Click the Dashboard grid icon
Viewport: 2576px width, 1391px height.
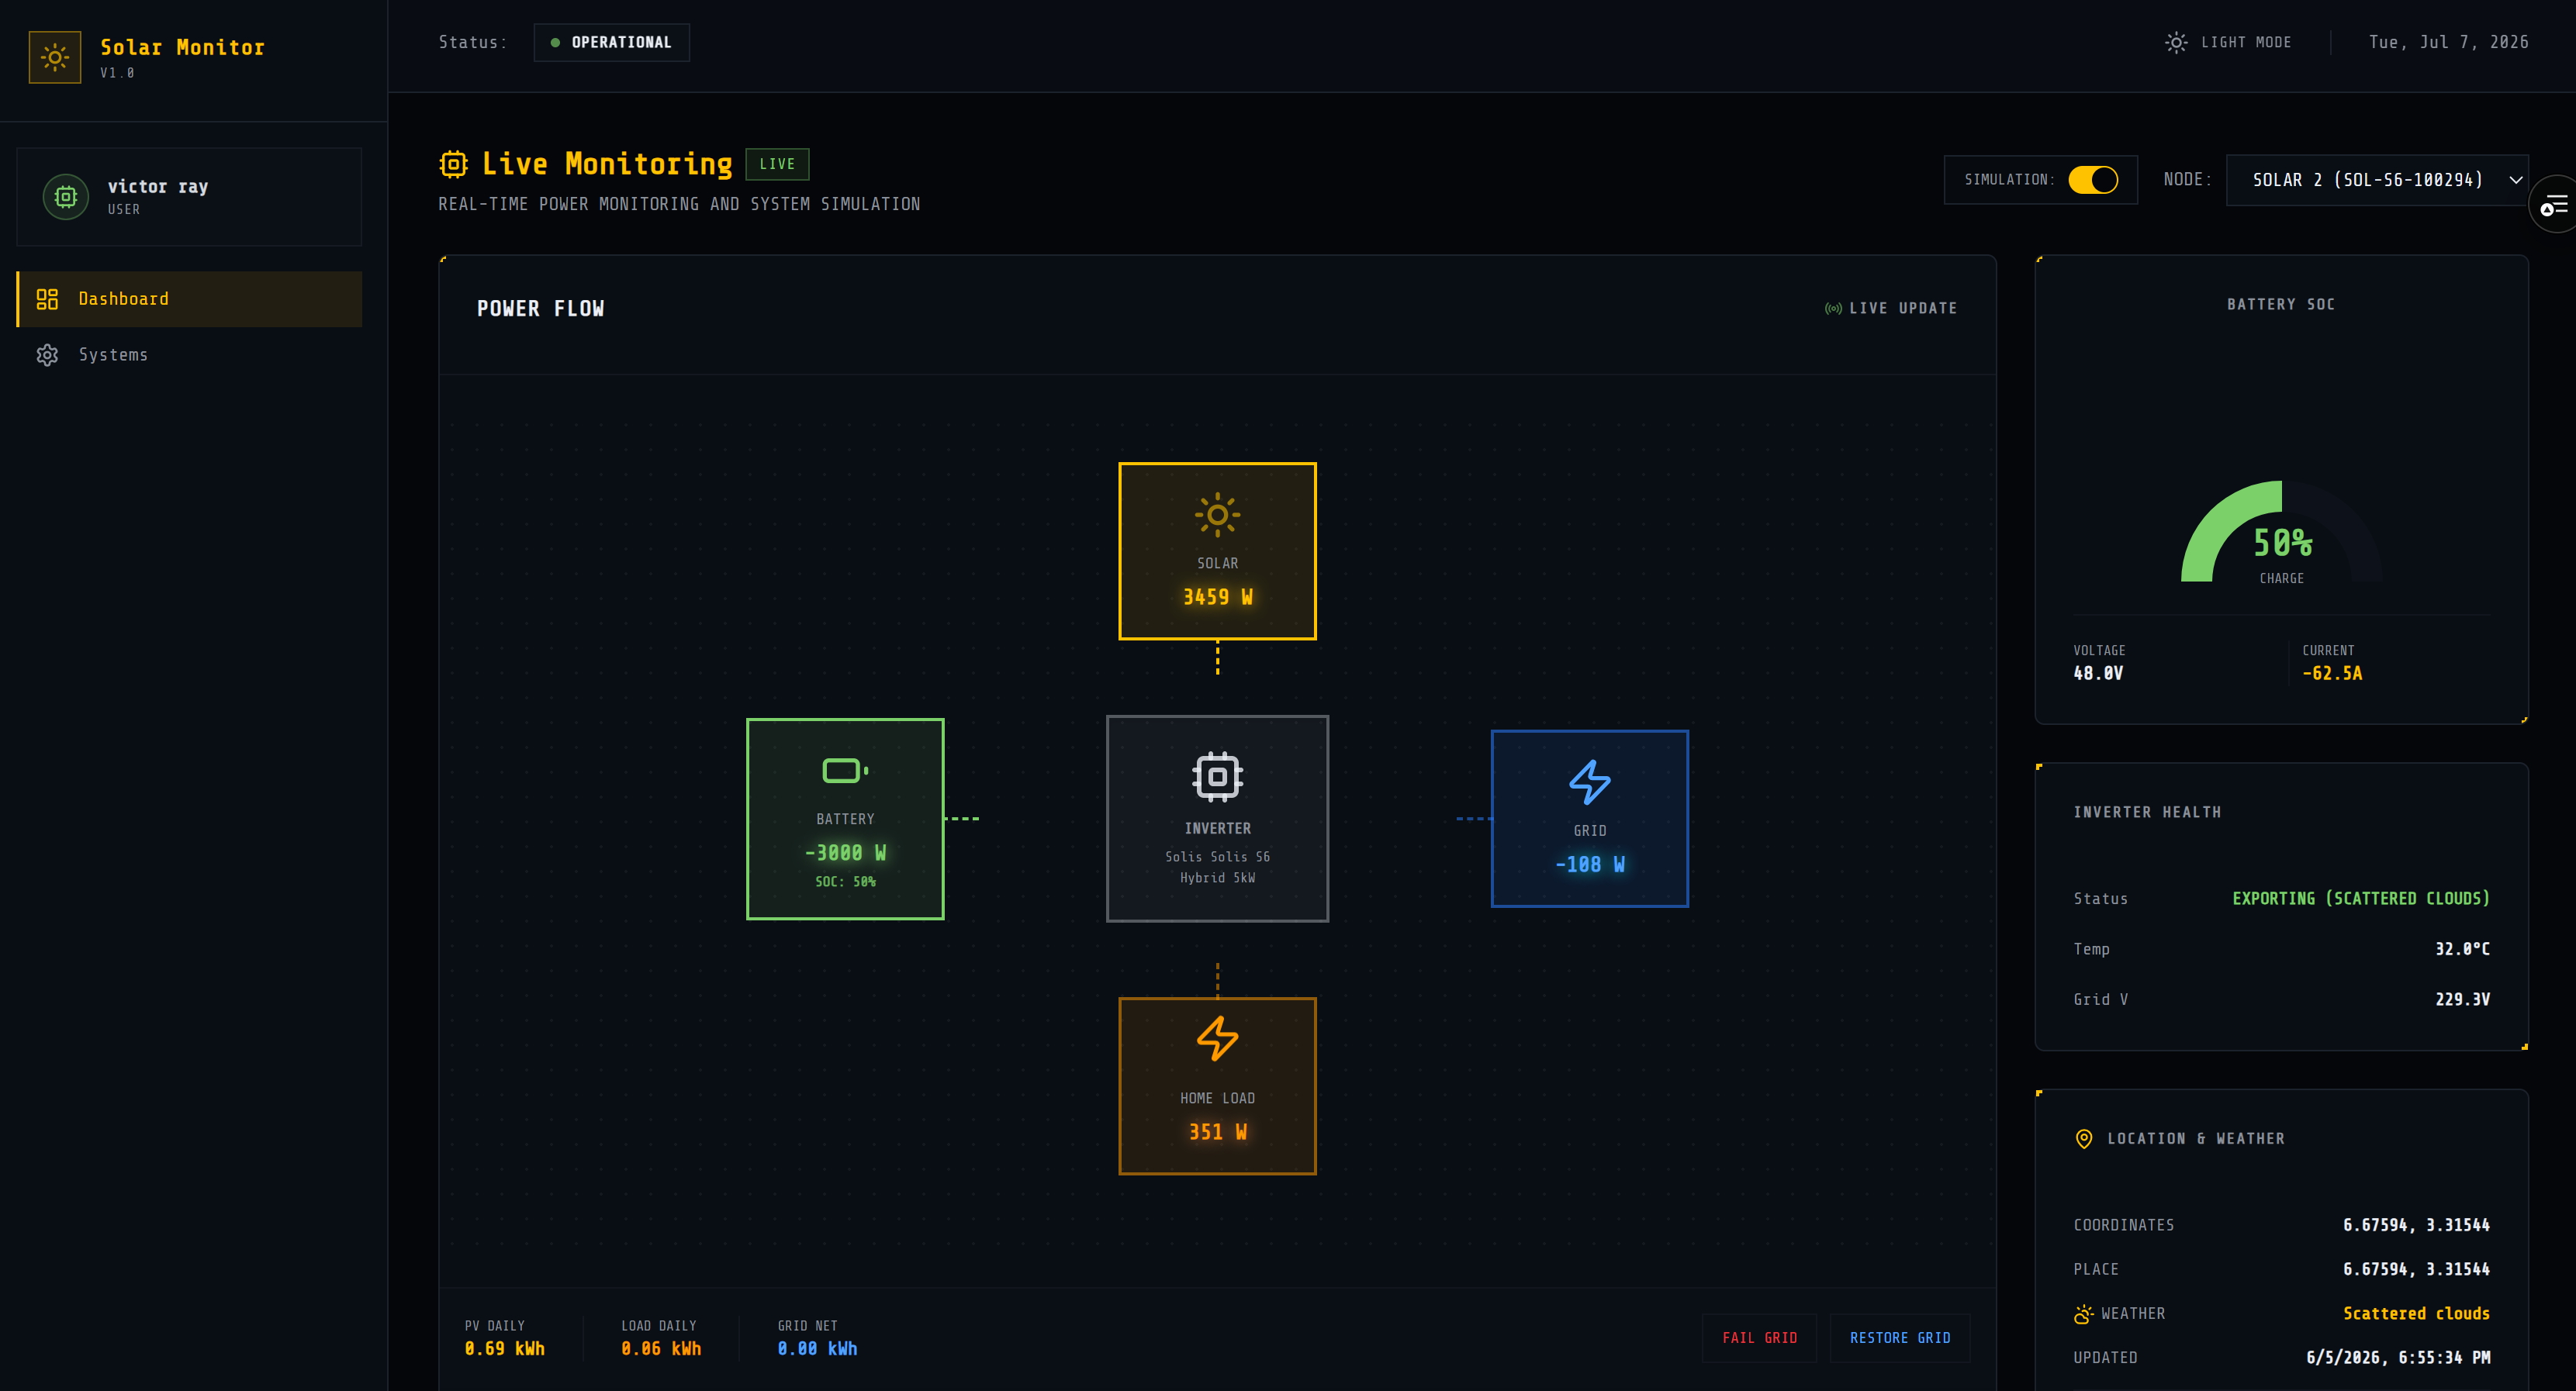coord(47,299)
